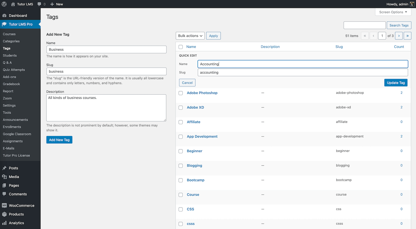
Task: Open Quiz Attempts from the sidebar
Action: [14, 70]
